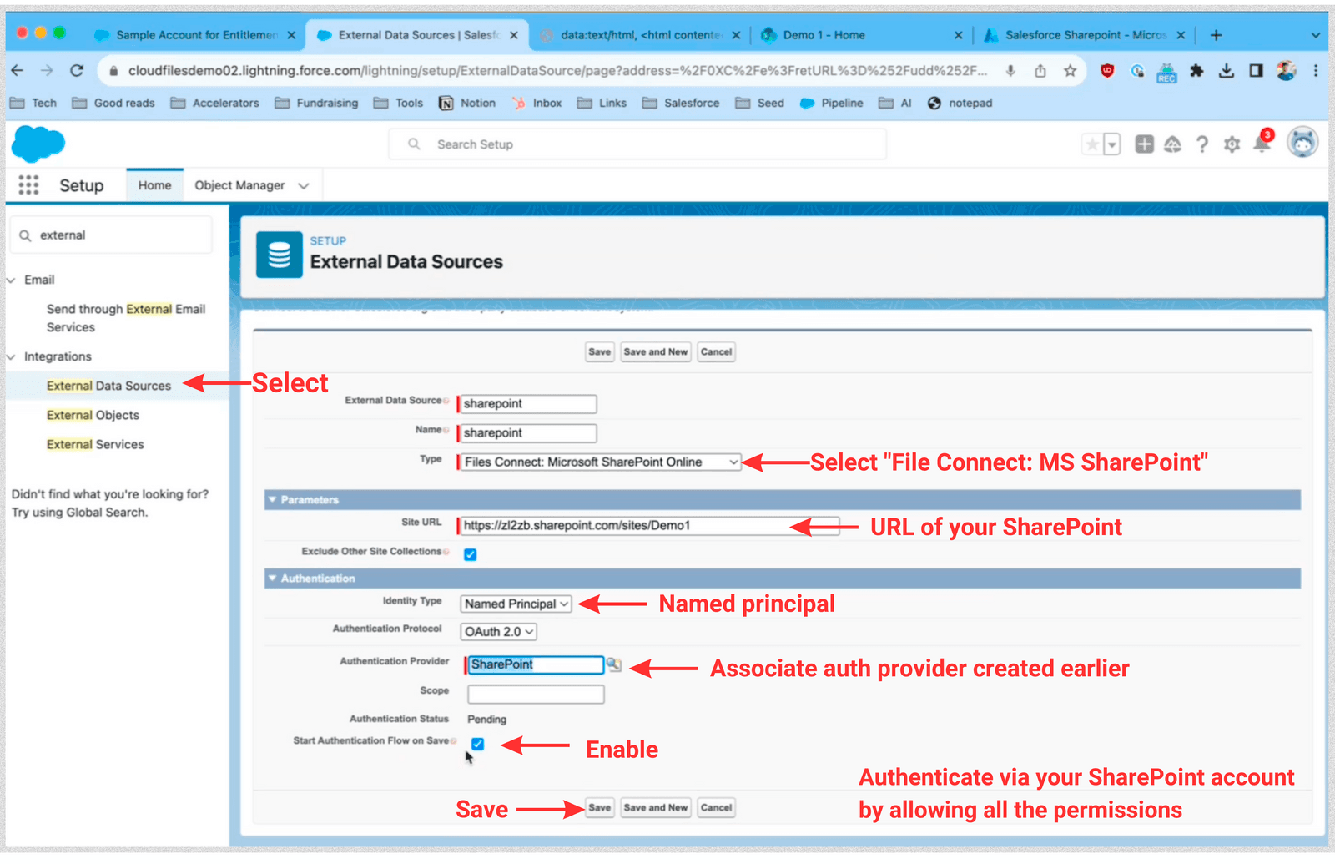Click your Astro avatar profile icon

1302,142
